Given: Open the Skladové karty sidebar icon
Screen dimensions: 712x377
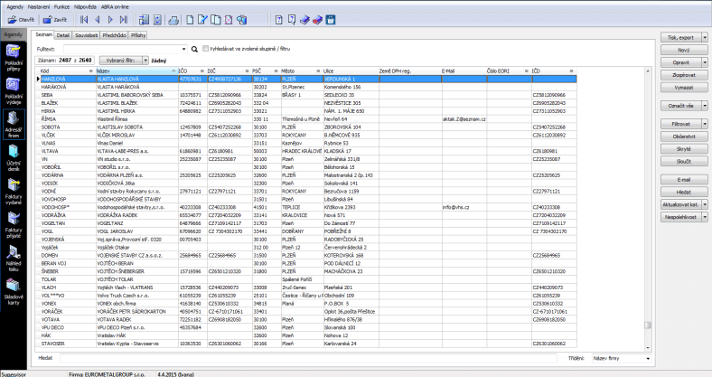Looking at the screenshot, I should tap(14, 291).
